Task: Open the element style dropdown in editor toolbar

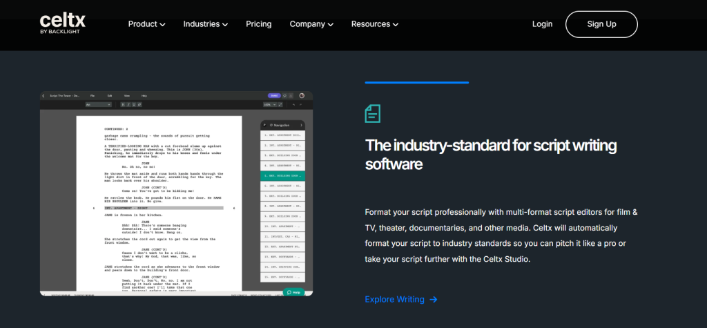Action: point(98,104)
